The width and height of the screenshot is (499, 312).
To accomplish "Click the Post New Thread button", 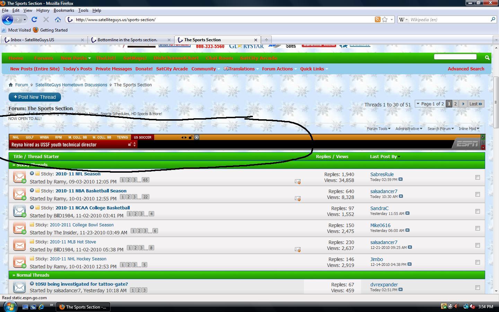I will pyautogui.click(x=35, y=97).
